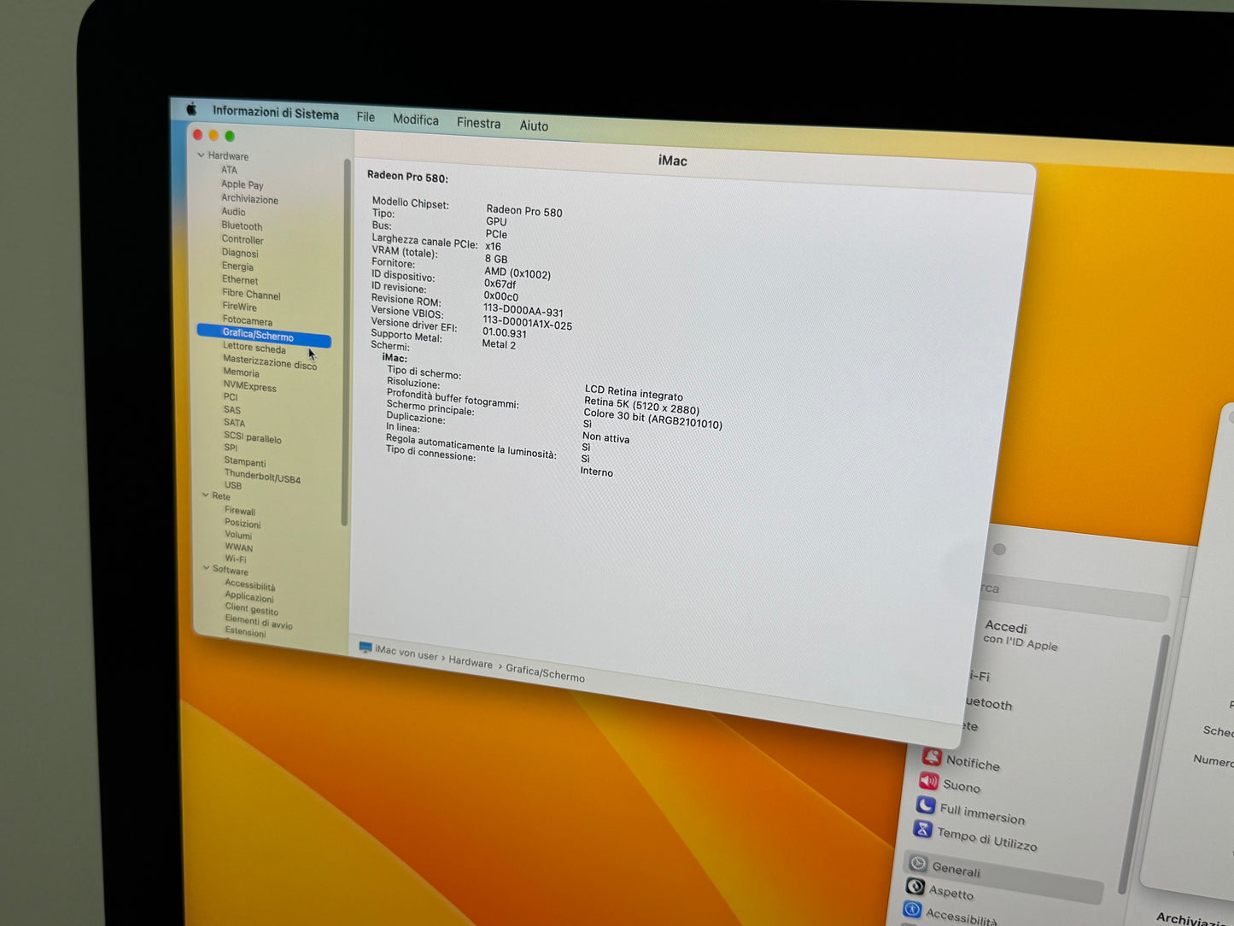The height and width of the screenshot is (926, 1234).
Task: Select Grafica/Schermo in the sidebar
Action: [x=264, y=335]
